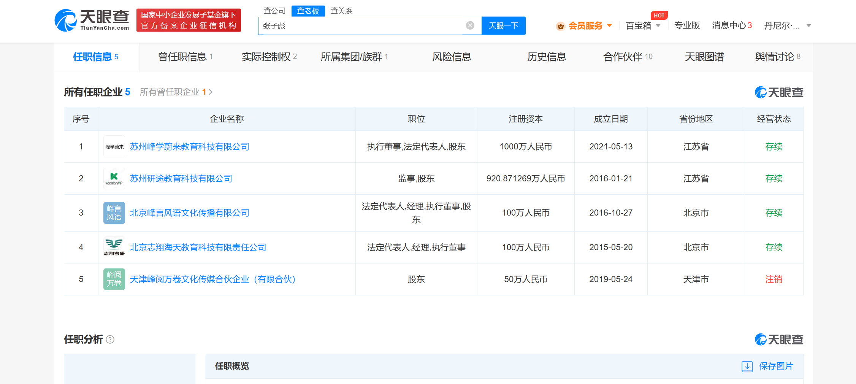Switch to the 查关系 search tab
The width and height of the screenshot is (856, 384).
(341, 11)
